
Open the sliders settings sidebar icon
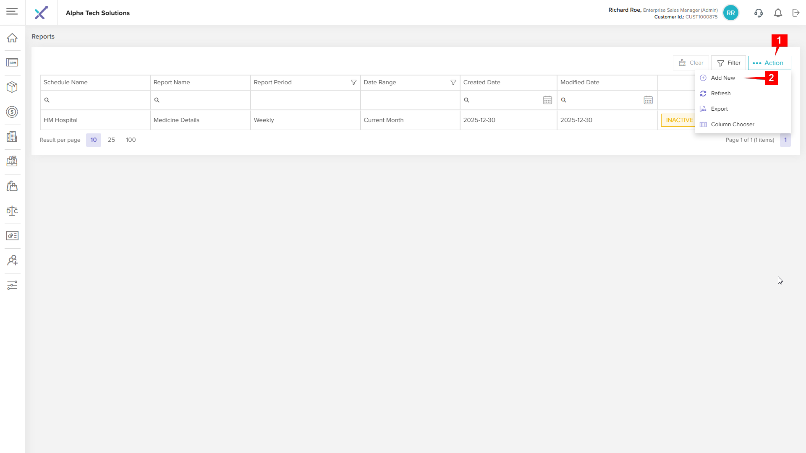coord(12,285)
